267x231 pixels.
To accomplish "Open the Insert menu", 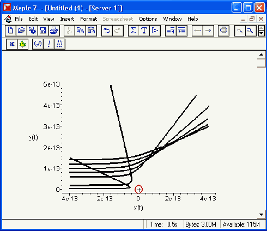I will (x=67, y=19).
